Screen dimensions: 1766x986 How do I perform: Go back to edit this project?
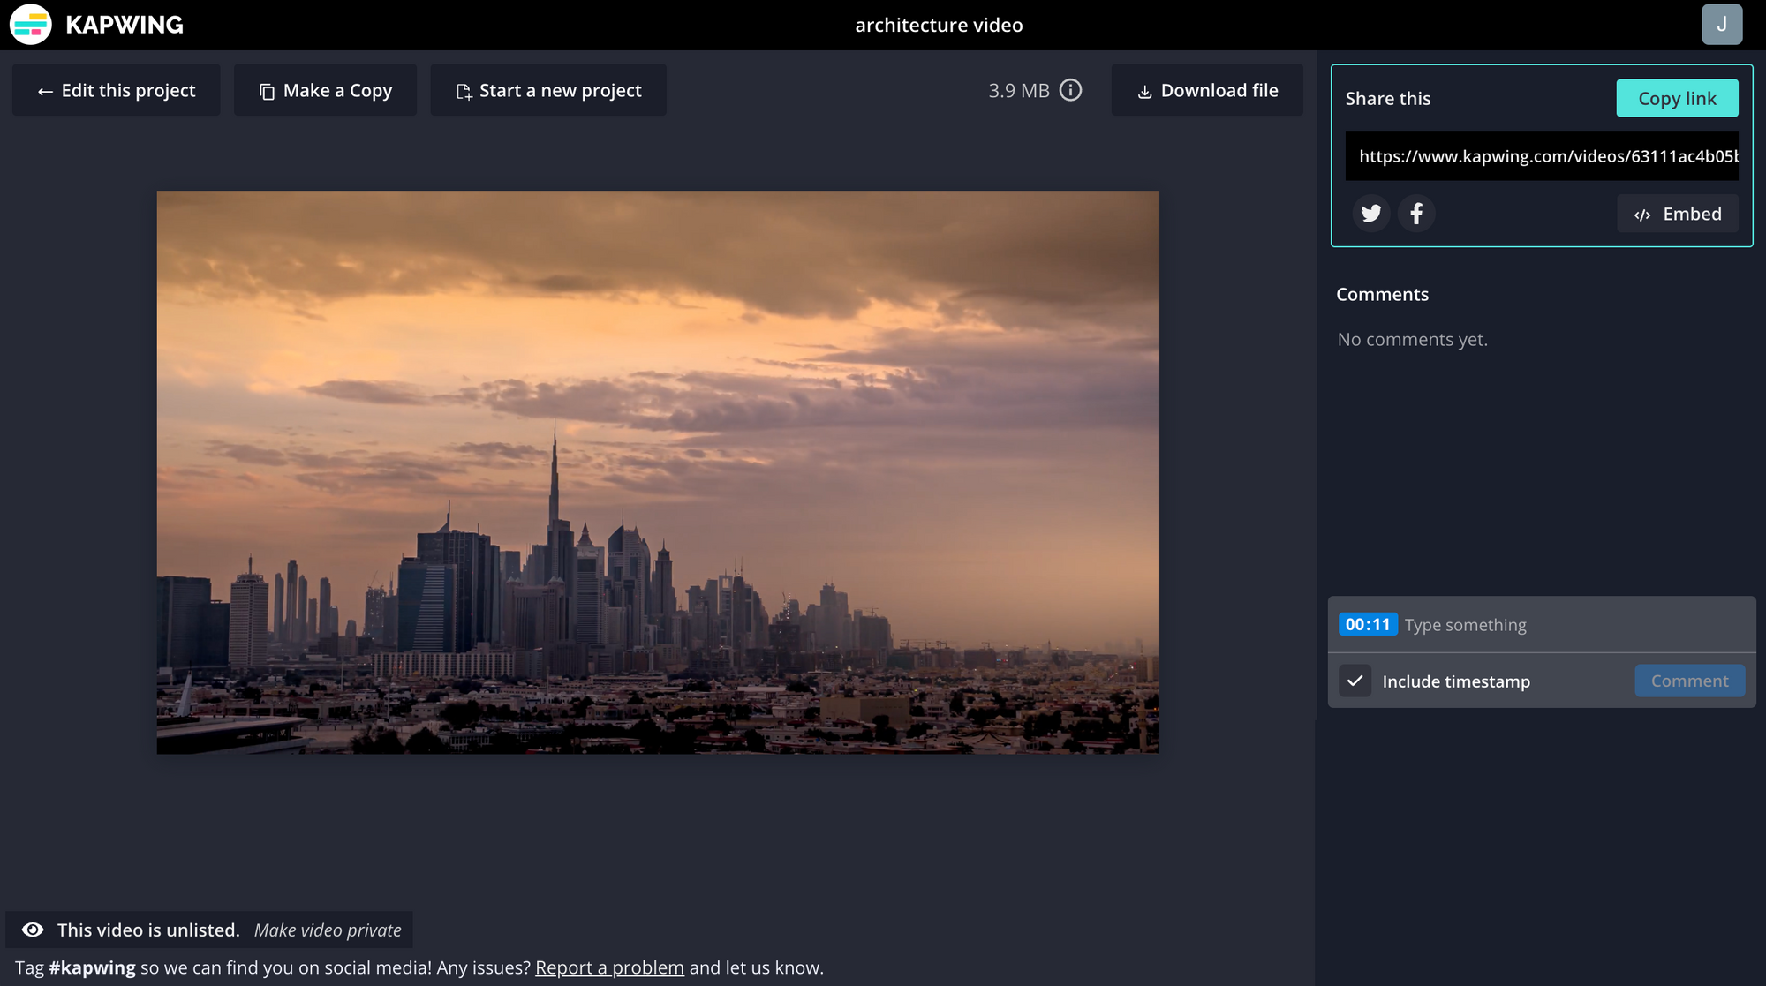pos(116,90)
